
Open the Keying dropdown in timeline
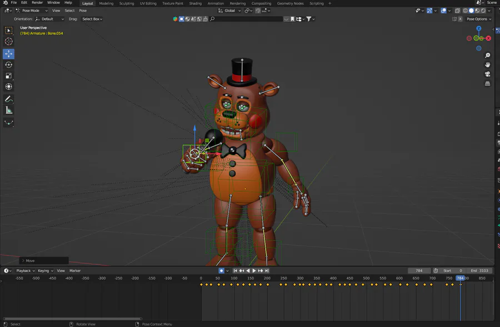(x=46, y=270)
